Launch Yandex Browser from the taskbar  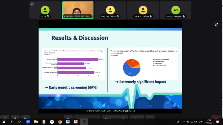pyautogui.click(x=52, y=122)
